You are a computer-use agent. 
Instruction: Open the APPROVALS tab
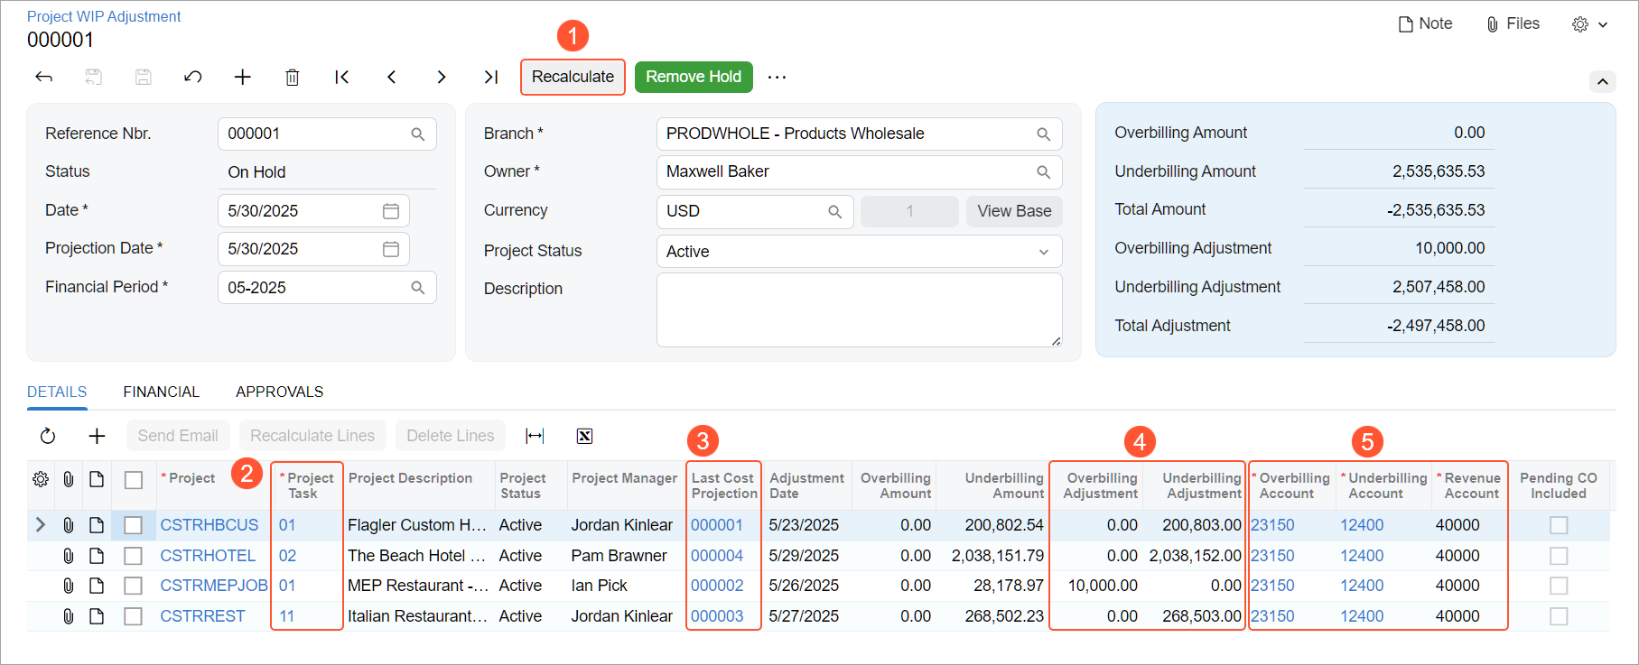tap(279, 392)
